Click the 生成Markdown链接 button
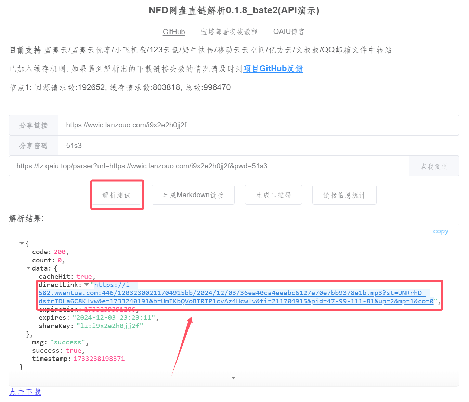469x402 pixels. (x=193, y=195)
